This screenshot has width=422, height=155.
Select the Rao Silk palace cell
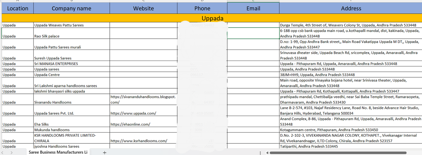pyautogui.click(x=72, y=34)
